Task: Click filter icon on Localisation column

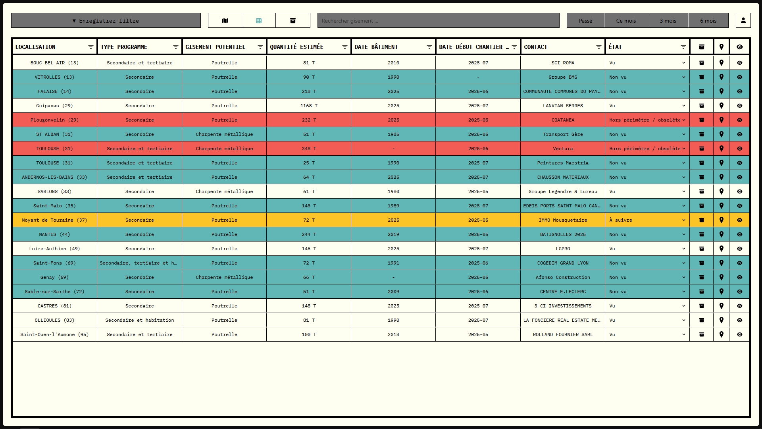Action: pos(90,47)
